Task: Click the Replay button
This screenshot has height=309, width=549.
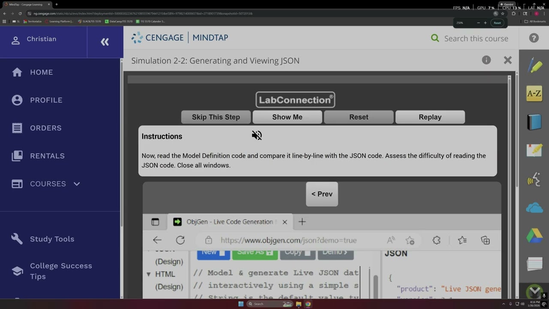Action: pyautogui.click(x=430, y=117)
